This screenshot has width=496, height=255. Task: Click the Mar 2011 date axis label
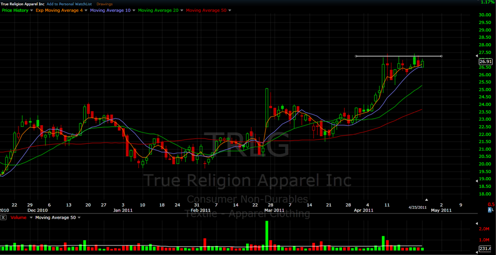(274, 210)
